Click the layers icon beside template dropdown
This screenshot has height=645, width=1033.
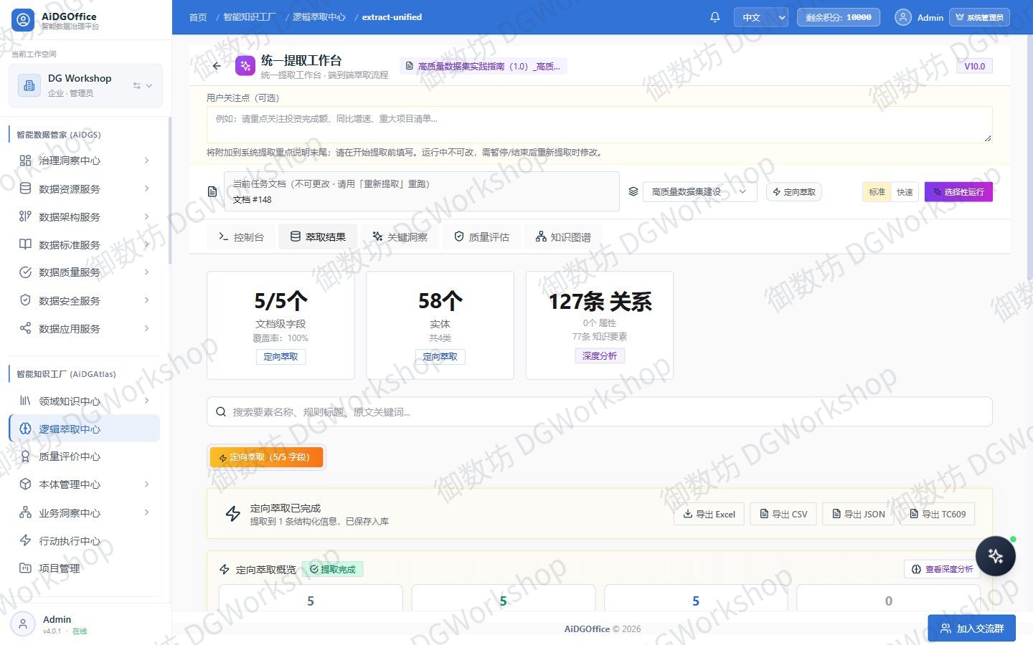(633, 191)
